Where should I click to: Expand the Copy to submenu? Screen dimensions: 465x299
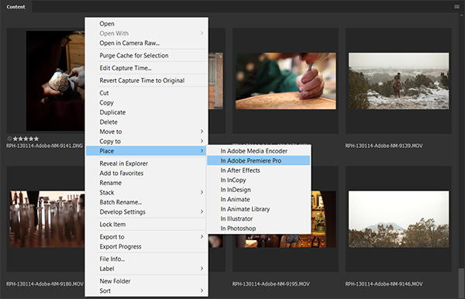tap(146, 141)
